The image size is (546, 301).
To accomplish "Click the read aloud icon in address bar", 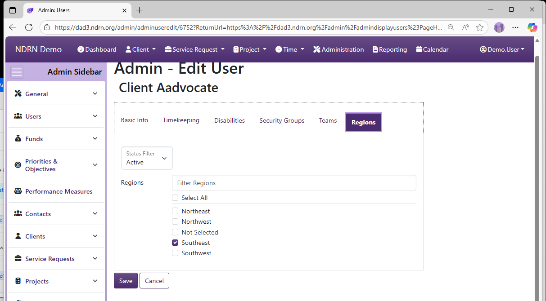I will 465,27.
